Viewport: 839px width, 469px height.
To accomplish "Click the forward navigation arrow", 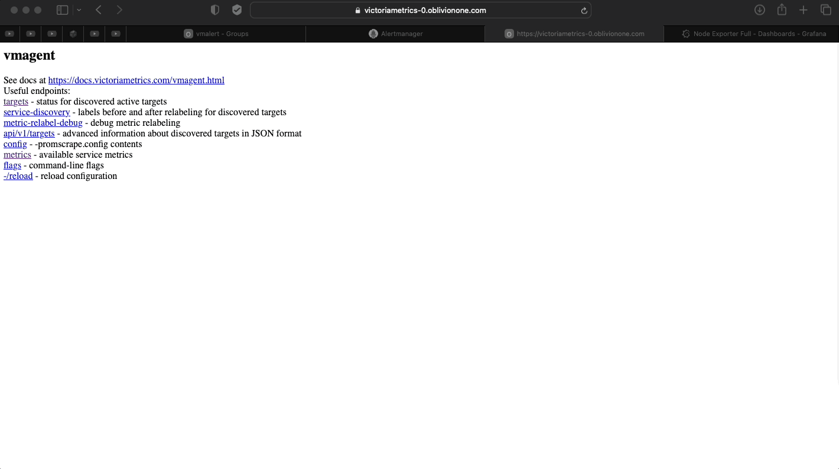I will click(x=119, y=10).
